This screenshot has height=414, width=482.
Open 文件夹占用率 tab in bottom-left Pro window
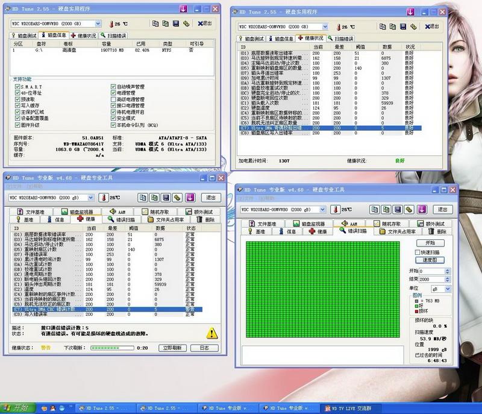tap(166, 219)
